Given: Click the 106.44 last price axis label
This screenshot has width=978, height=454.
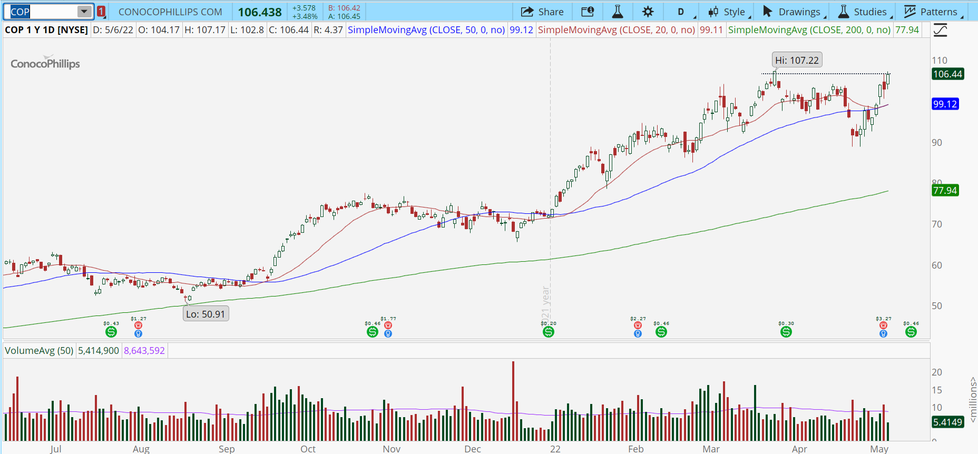Looking at the screenshot, I should click(x=947, y=74).
